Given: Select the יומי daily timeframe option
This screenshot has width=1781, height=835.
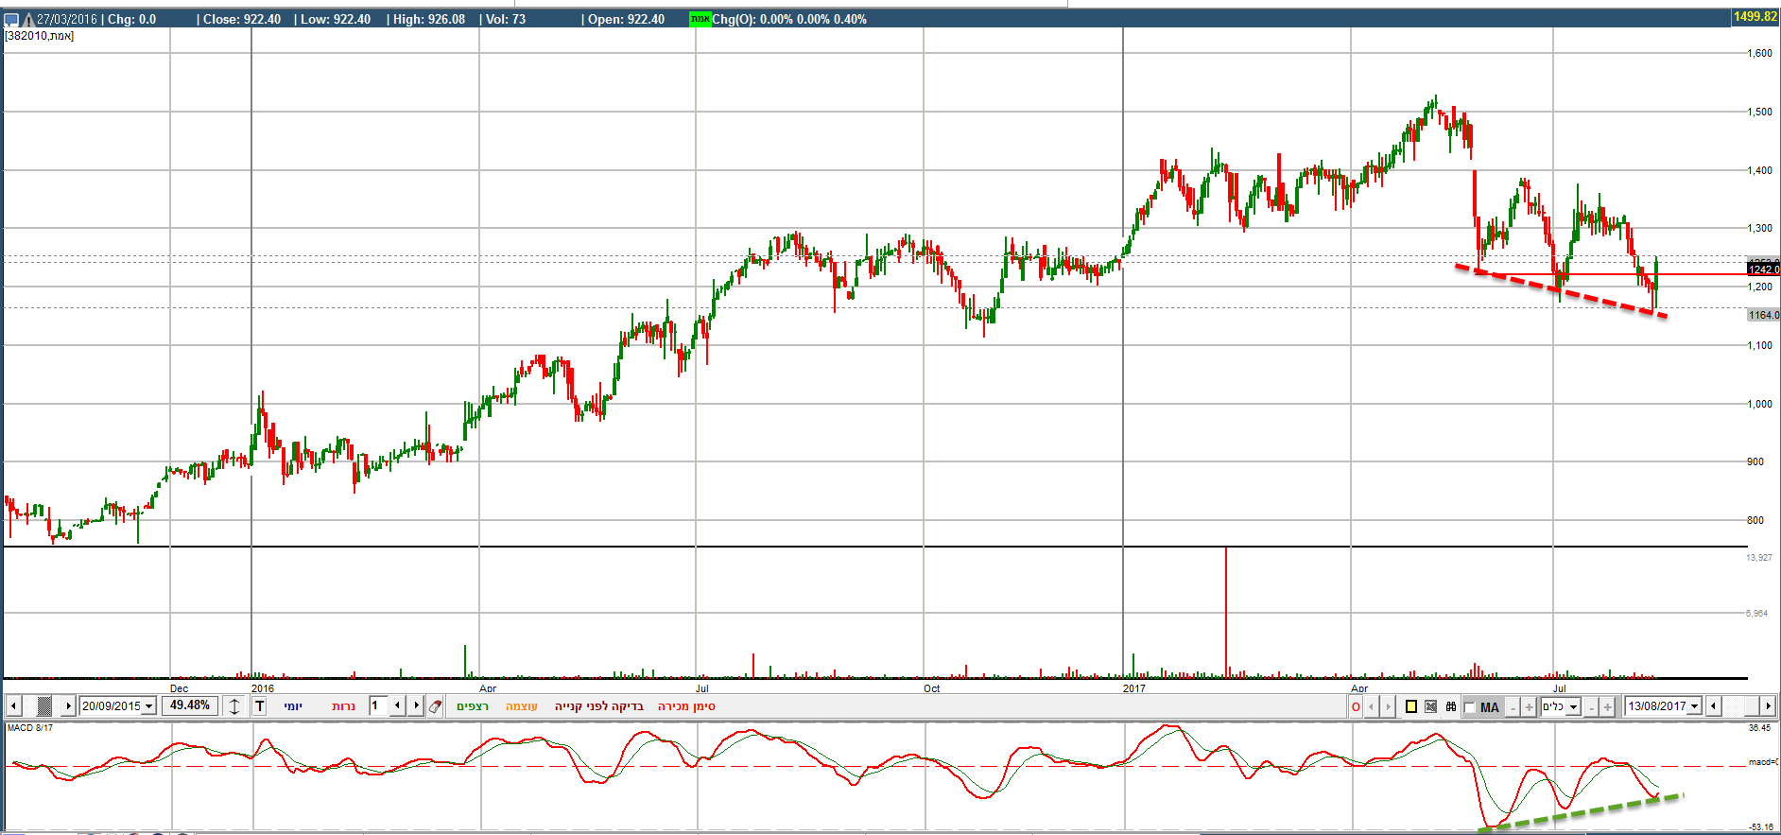Looking at the screenshot, I should [x=293, y=706].
